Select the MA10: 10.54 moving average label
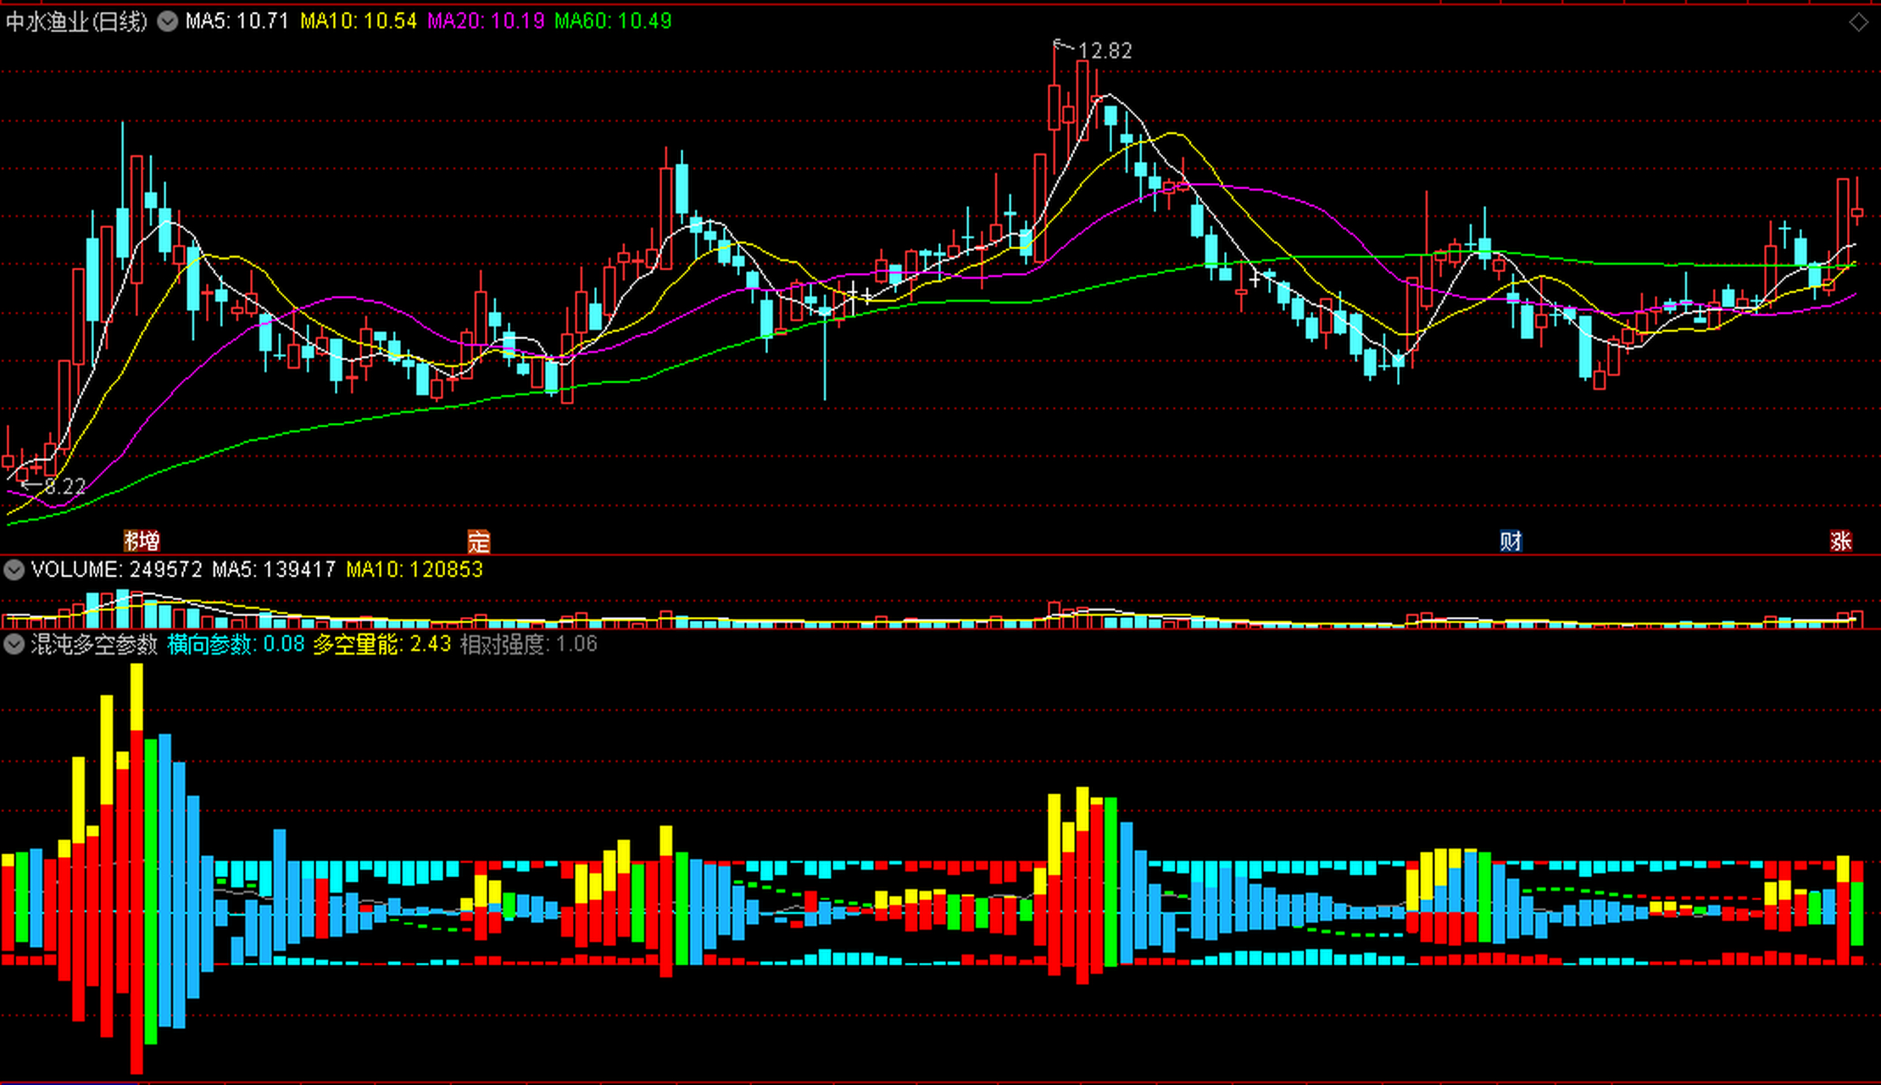The height and width of the screenshot is (1085, 1881). tap(359, 21)
